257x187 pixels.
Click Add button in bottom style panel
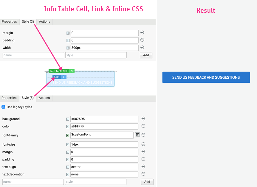click(147, 182)
